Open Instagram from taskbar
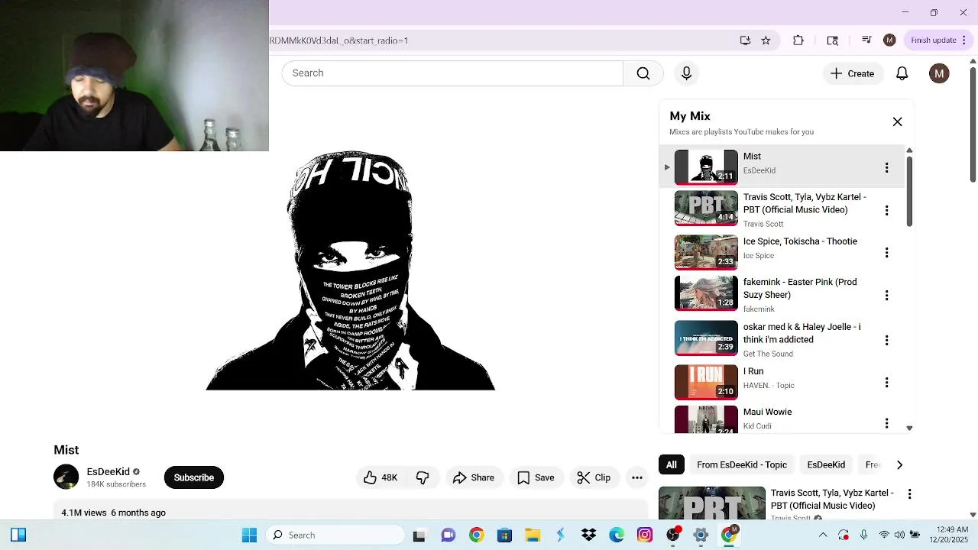Viewport: 978px width, 550px height. [x=645, y=535]
